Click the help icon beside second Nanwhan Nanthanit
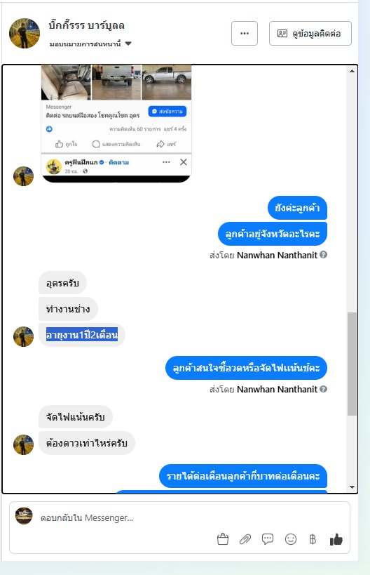Screen dimensions: 370x575 point(324,389)
